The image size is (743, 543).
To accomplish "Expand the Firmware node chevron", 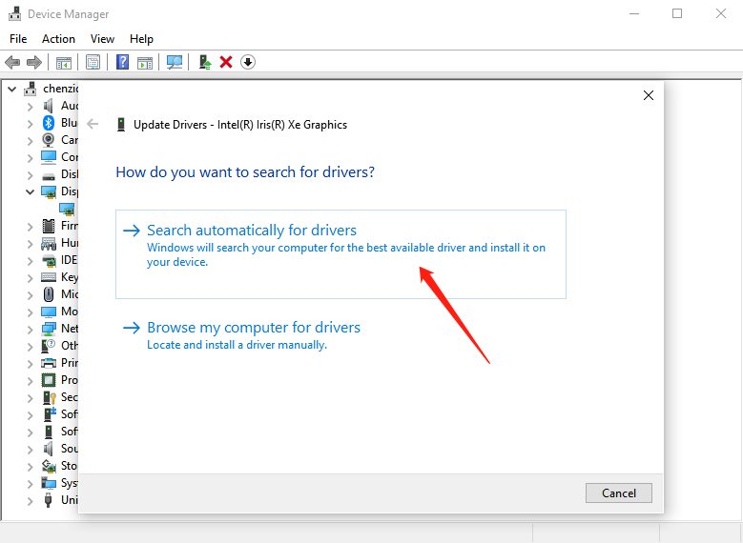I will [x=31, y=227].
